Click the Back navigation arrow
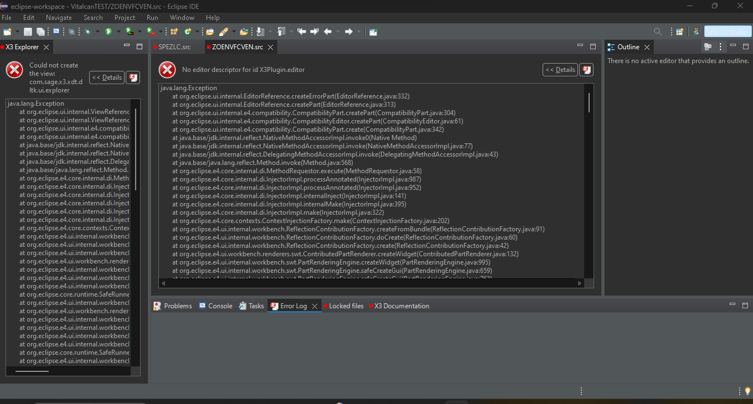The width and height of the screenshot is (753, 404). 328,32
